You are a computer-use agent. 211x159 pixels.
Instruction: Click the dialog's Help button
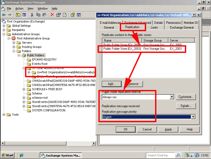[190, 129]
